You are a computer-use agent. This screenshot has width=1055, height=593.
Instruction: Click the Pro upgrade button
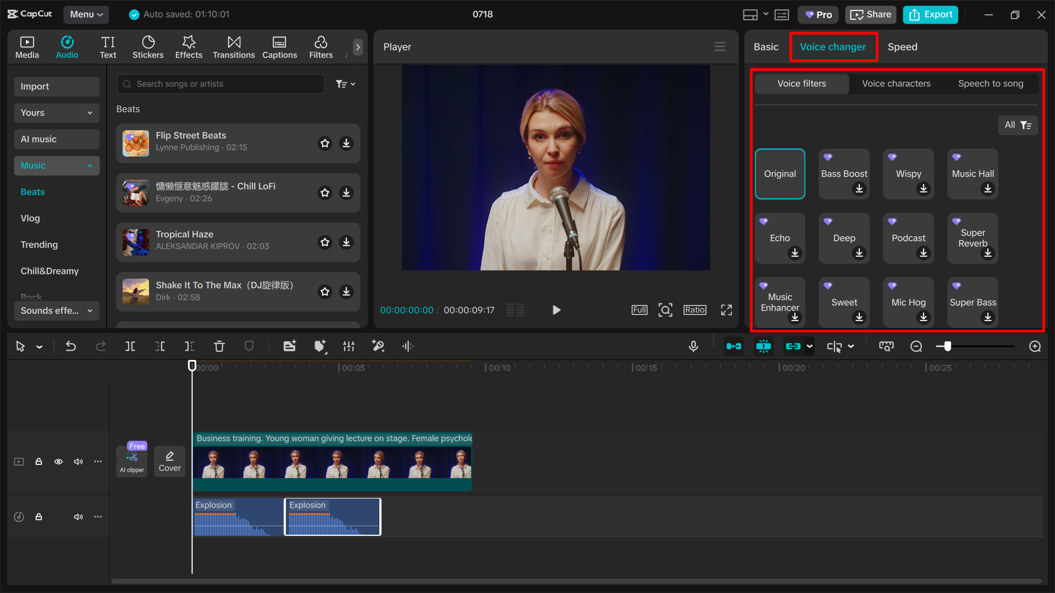pos(818,15)
